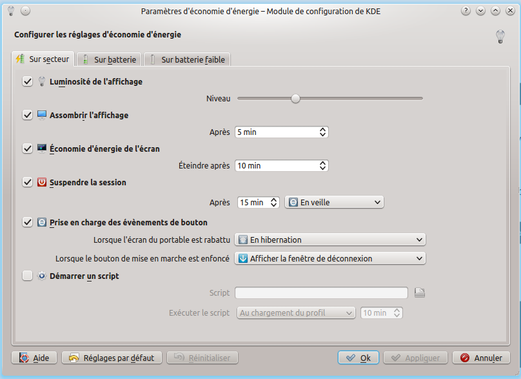Click the Annuler button
This screenshot has width=521, height=379.
coord(481,358)
